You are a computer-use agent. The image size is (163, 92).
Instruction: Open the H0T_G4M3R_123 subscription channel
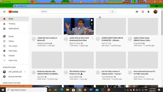[x=14, y=72]
